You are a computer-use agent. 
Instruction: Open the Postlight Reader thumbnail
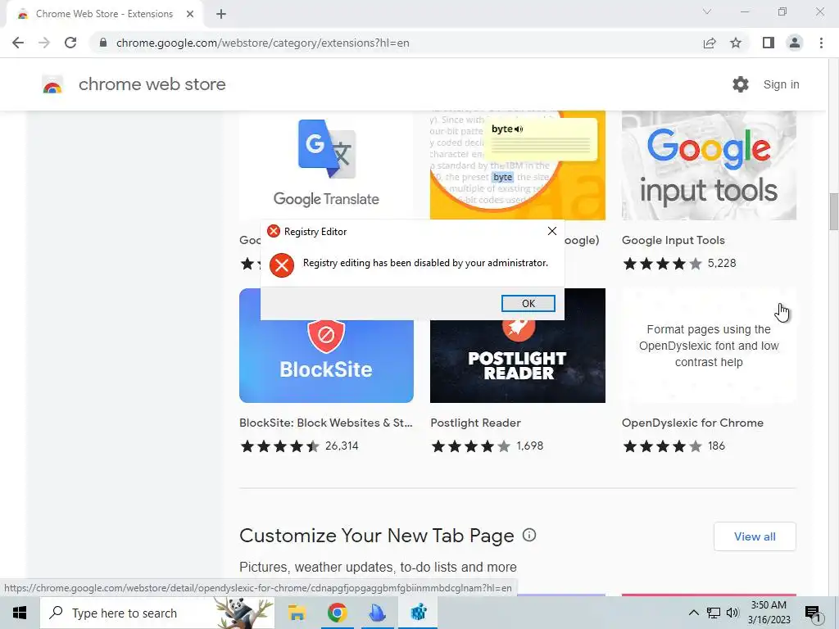tap(518, 361)
